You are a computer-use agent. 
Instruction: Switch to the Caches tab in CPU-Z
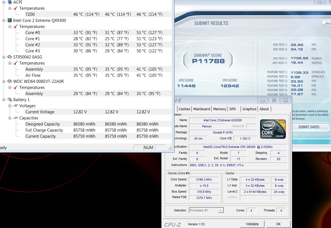184,109
